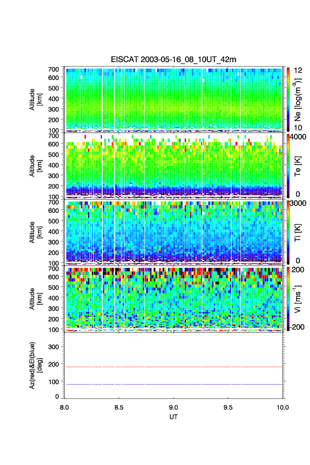Viewport: 310px width, 465px height.
Task: Select the blue elevation line
Action: (175, 385)
